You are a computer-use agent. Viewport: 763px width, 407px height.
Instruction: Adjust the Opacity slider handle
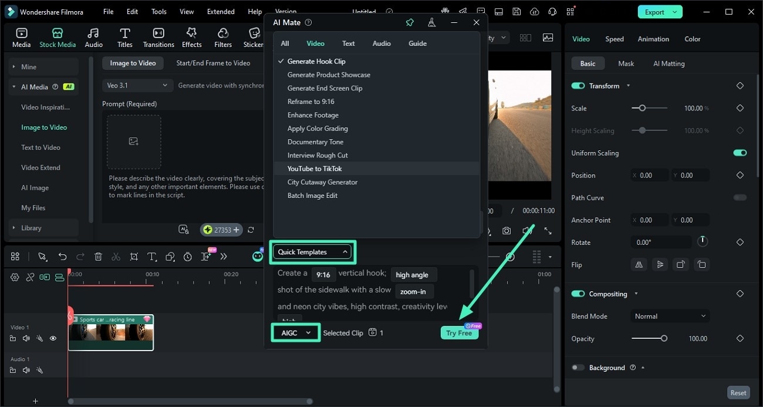tap(664, 338)
